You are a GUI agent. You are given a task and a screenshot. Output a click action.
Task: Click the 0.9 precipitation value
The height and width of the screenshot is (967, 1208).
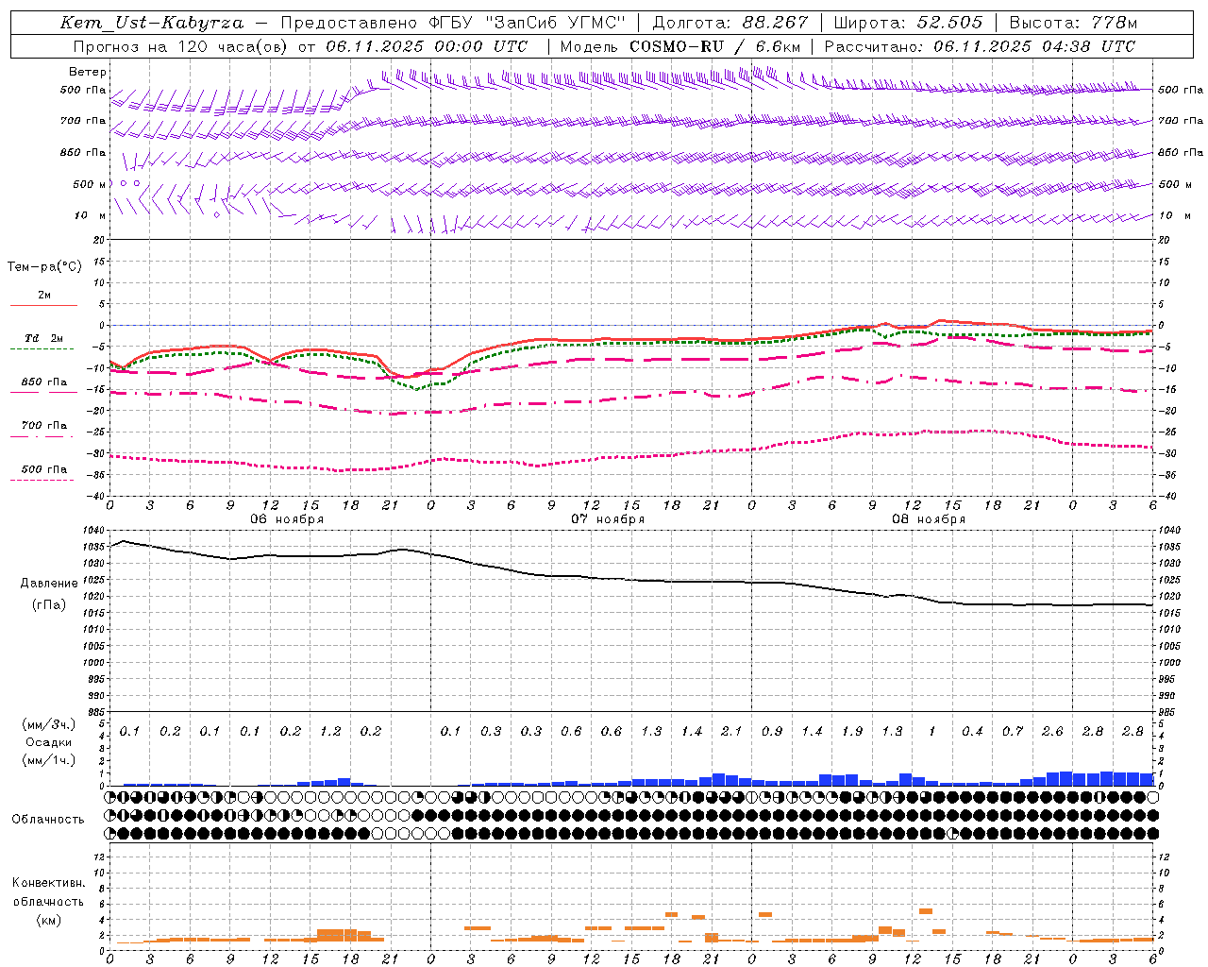pyautogui.click(x=772, y=731)
